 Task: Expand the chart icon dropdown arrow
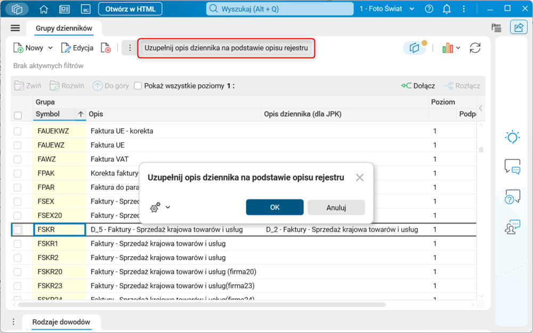(x=458, y=48)
